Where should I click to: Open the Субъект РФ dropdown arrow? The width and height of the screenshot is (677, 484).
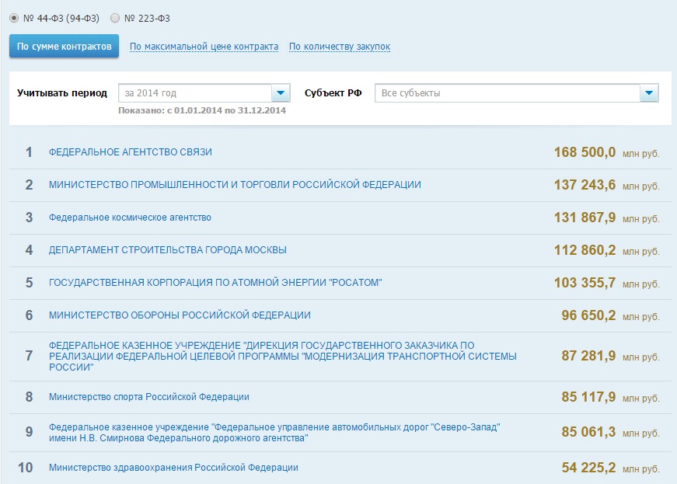pyautogui.click(x=649, y=92)
